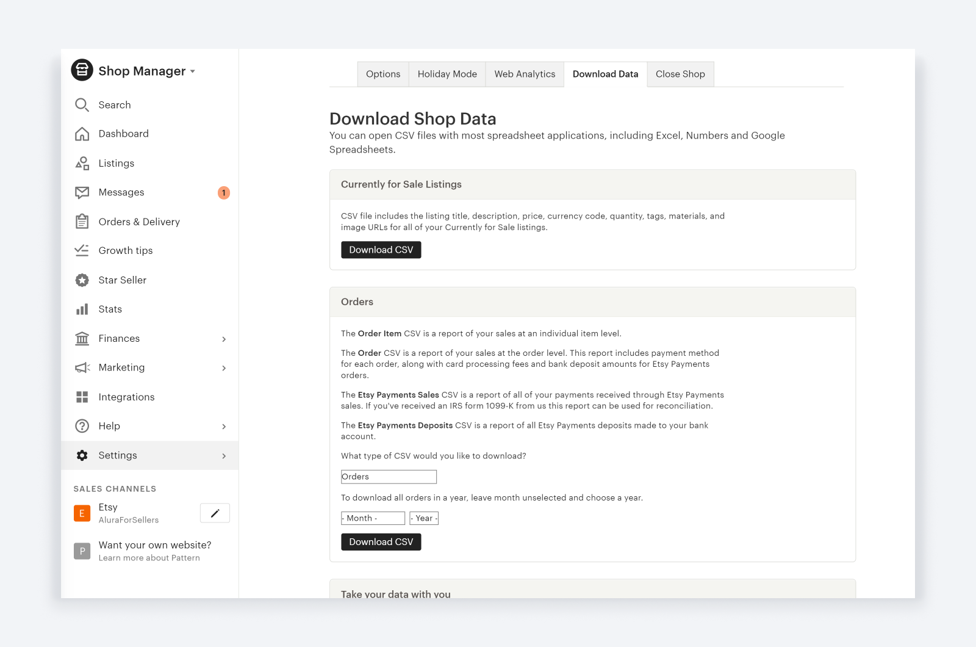976x647 pixels.
Task: Click the Learn more about Pattern link
Action: pyautogui.click(x=149, y=557)
